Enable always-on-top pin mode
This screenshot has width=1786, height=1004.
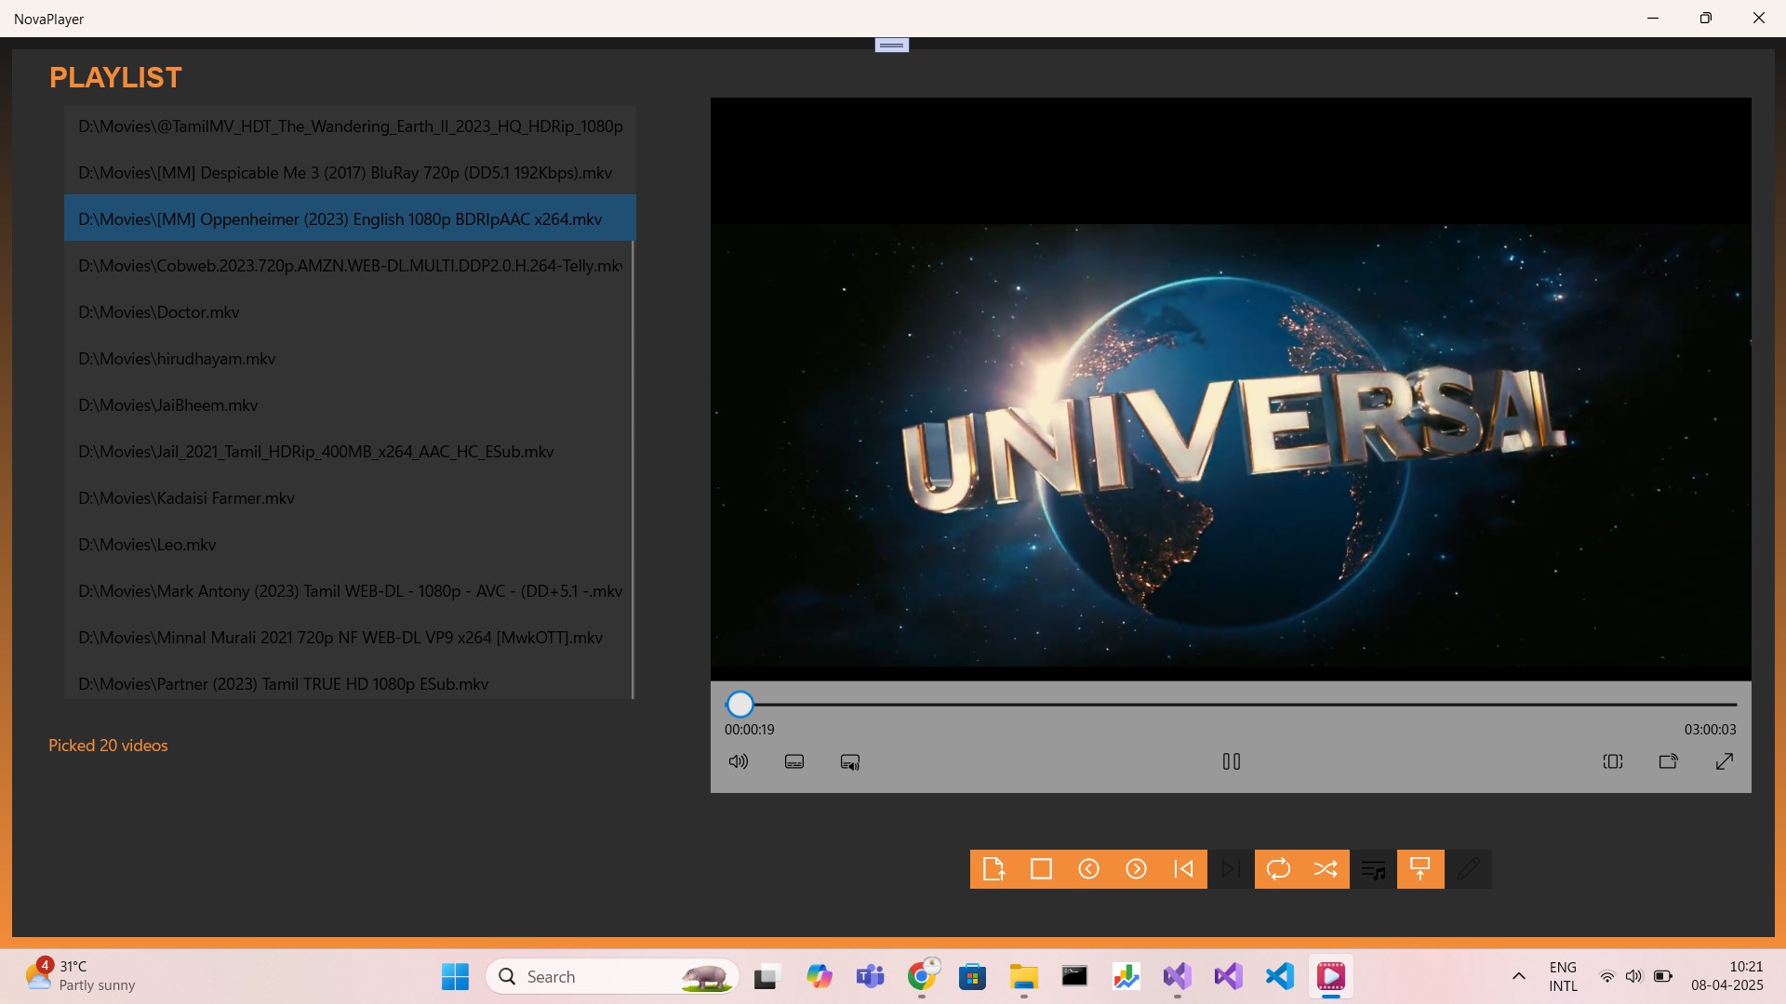click(x=1420, y=869)
